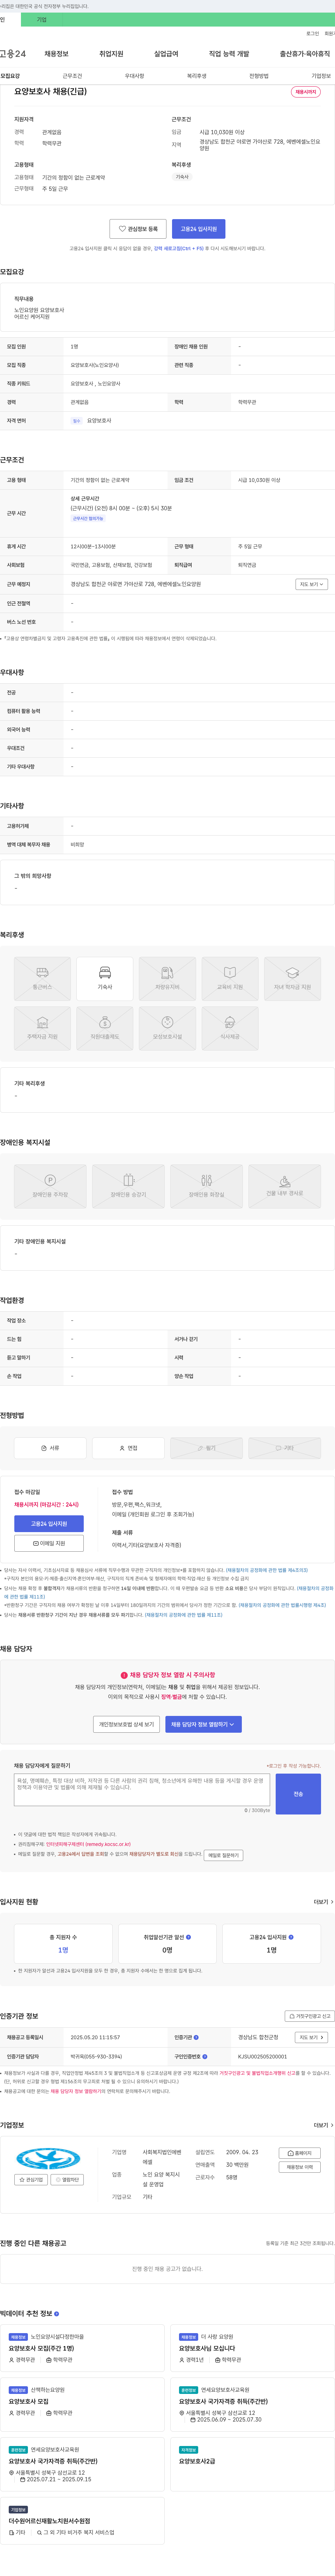
Task: Open the 인터넷피해구제센터 link
Action: tap(88, 1844)
